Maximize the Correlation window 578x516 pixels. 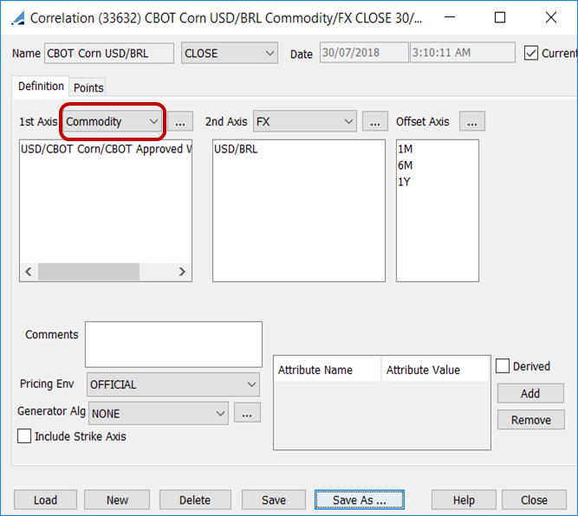[x=500, y=17]
